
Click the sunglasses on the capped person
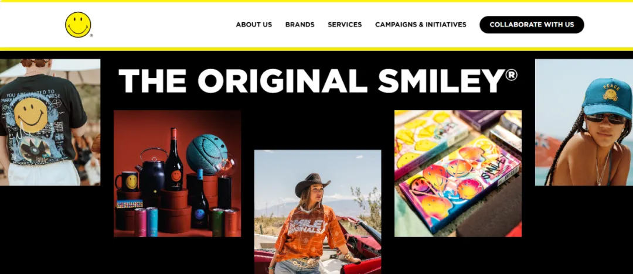(x=605, y=118)
